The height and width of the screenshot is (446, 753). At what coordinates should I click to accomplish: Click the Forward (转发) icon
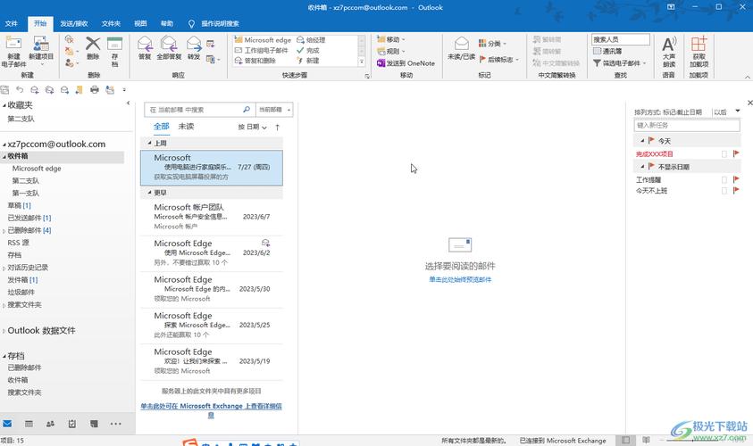tap(194, 44)
